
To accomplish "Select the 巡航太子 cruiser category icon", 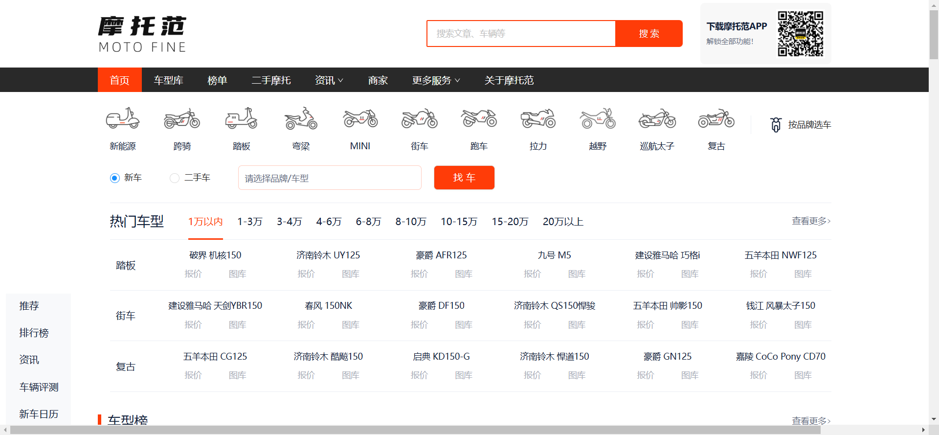I will point(657,118).
